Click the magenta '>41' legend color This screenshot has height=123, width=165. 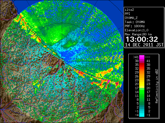pos(142,57)
